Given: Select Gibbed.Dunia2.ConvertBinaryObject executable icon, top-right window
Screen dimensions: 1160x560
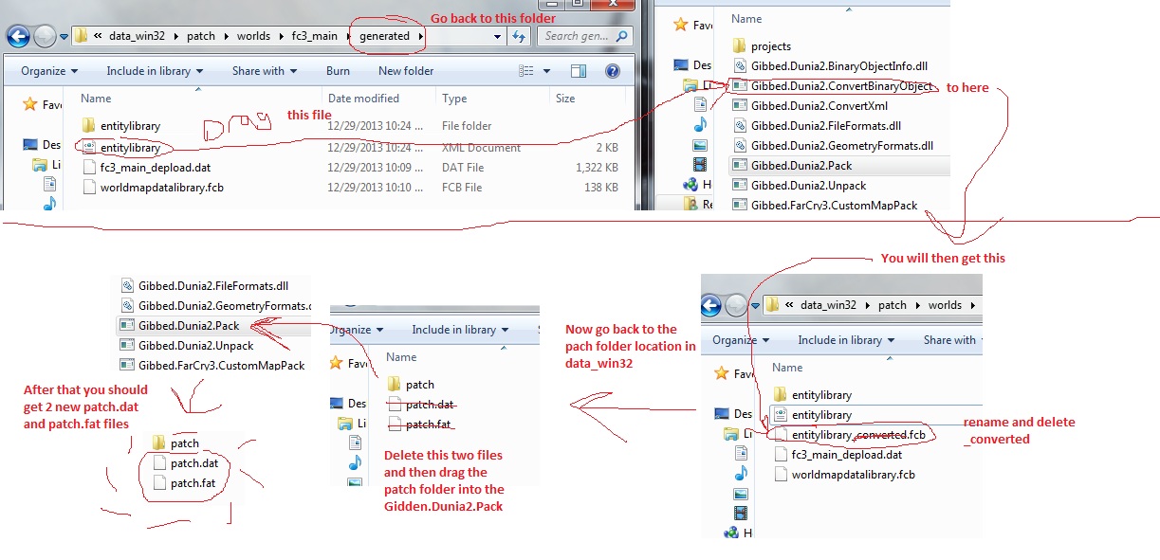Looking at the screenshot, I should (740, 85).
